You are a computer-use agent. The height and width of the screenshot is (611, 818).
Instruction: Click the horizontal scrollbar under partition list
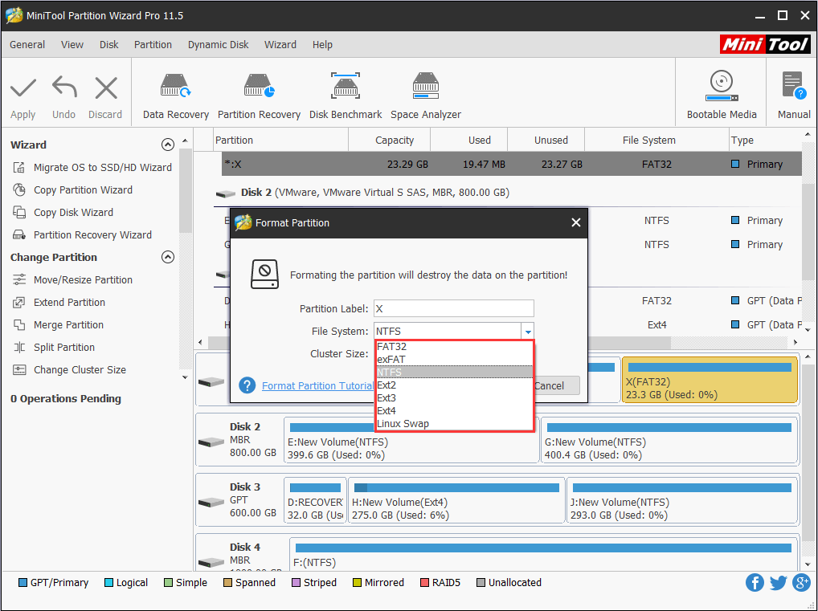pyautogui.click(x=440, y=343)
